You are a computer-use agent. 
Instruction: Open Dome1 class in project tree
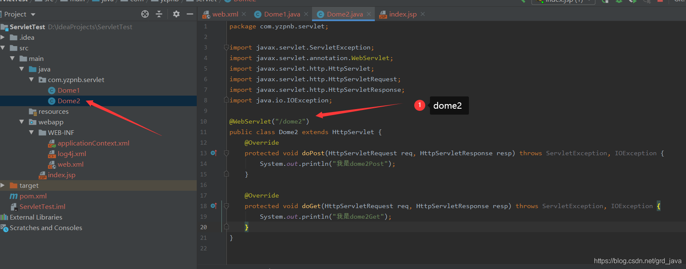pyautogui.click(x=69, y=90)
